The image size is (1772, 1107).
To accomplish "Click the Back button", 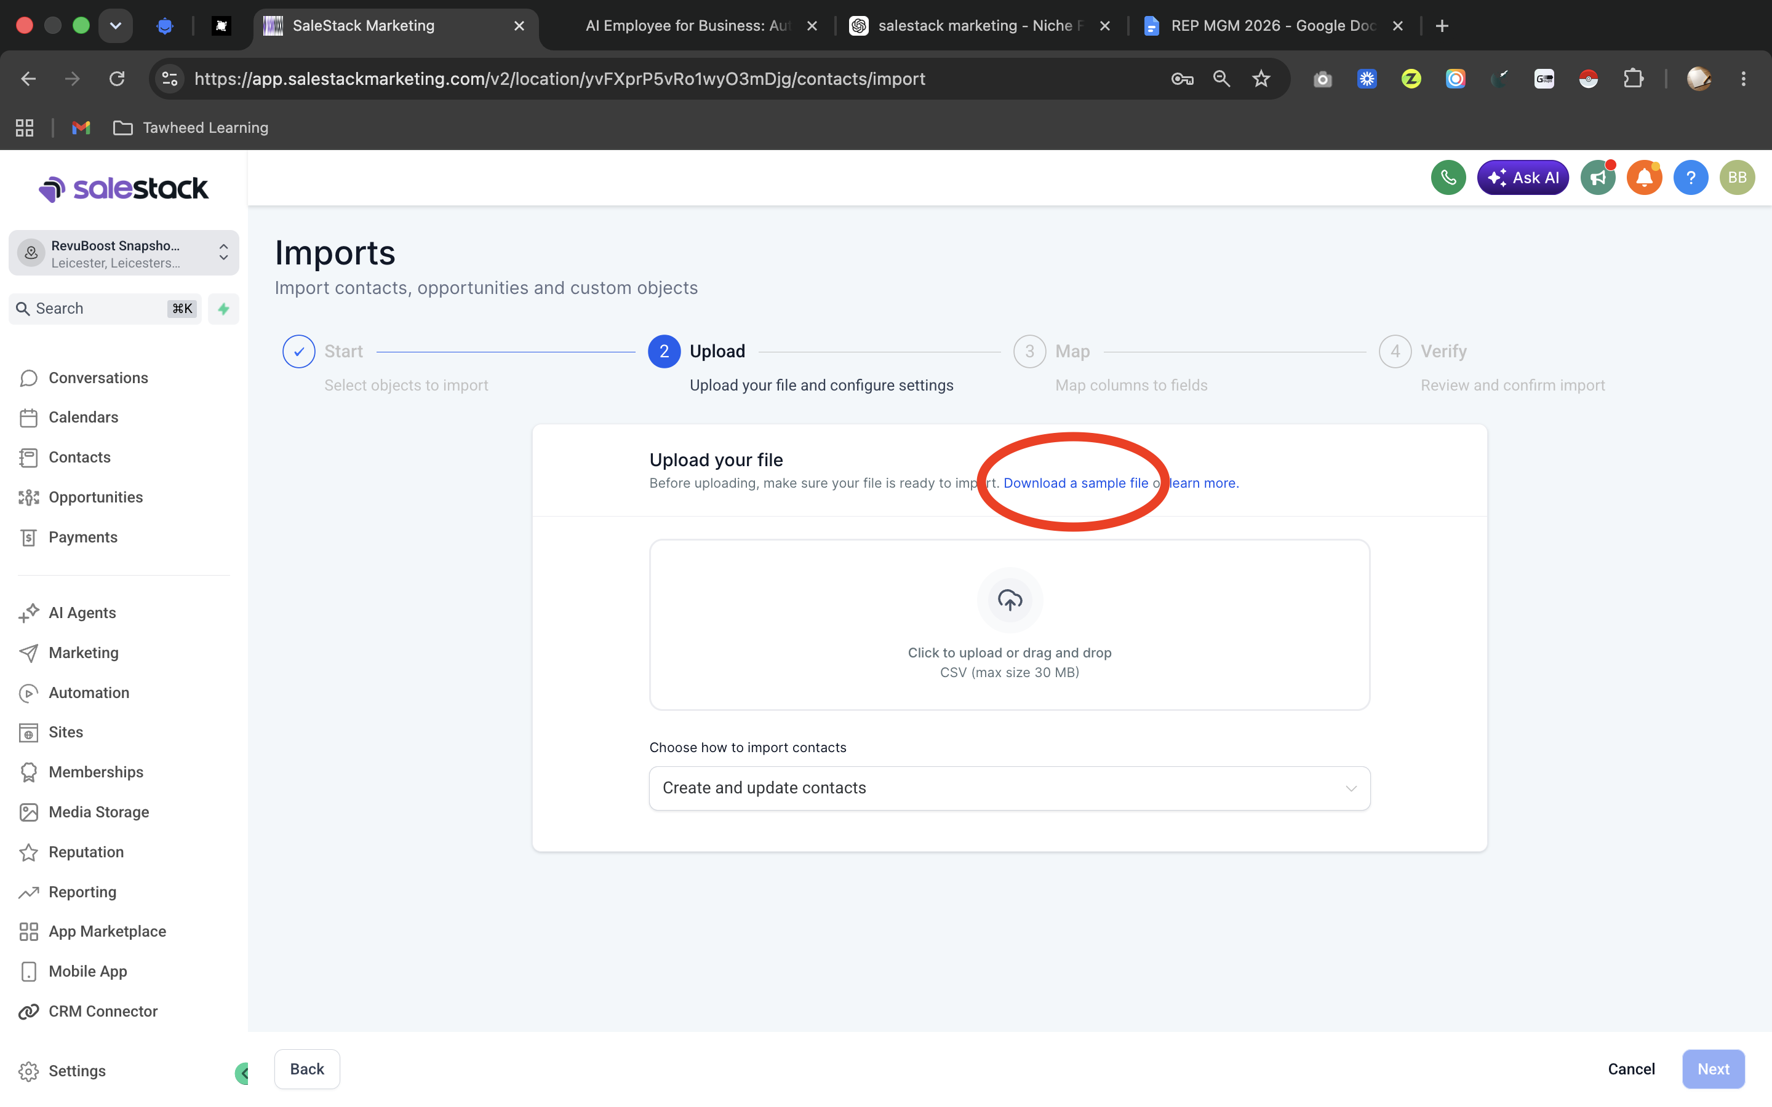I will tap(307, 1069).
